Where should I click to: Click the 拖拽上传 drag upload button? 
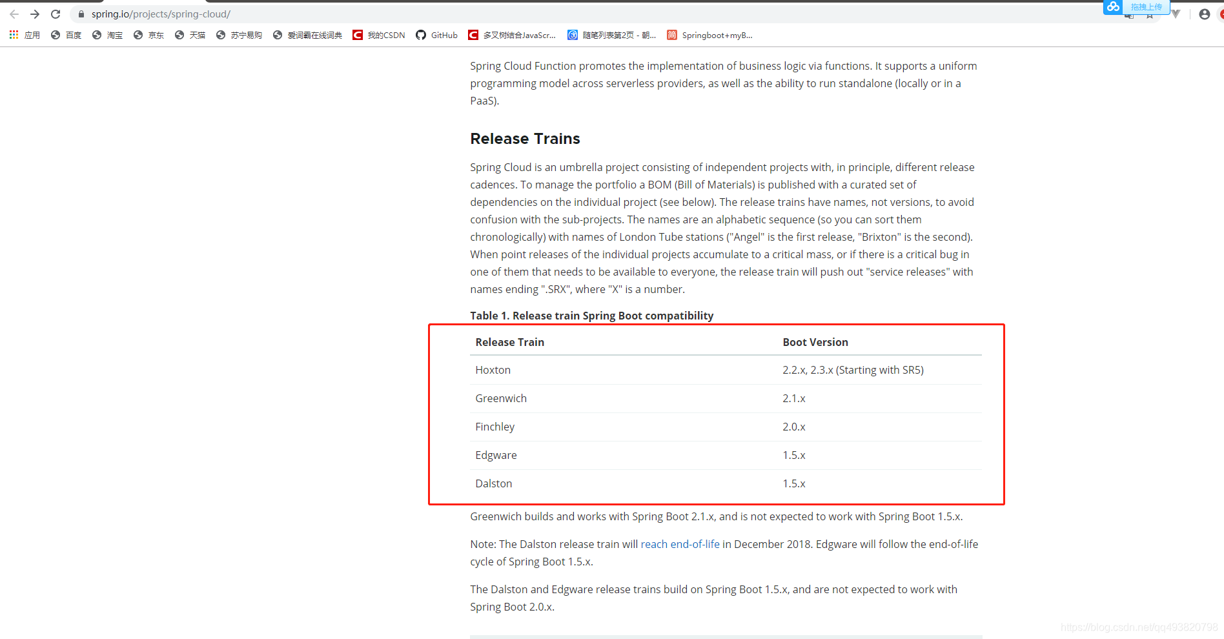tap(1146, 7)
